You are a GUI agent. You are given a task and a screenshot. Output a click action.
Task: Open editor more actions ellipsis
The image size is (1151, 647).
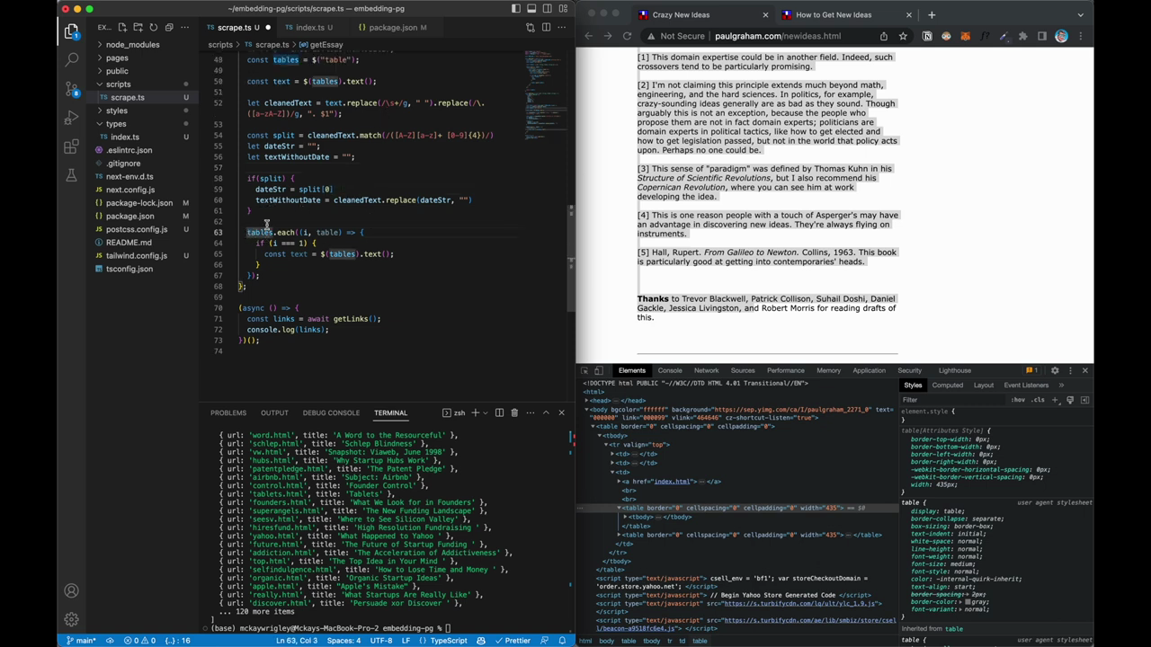(561, 27)
